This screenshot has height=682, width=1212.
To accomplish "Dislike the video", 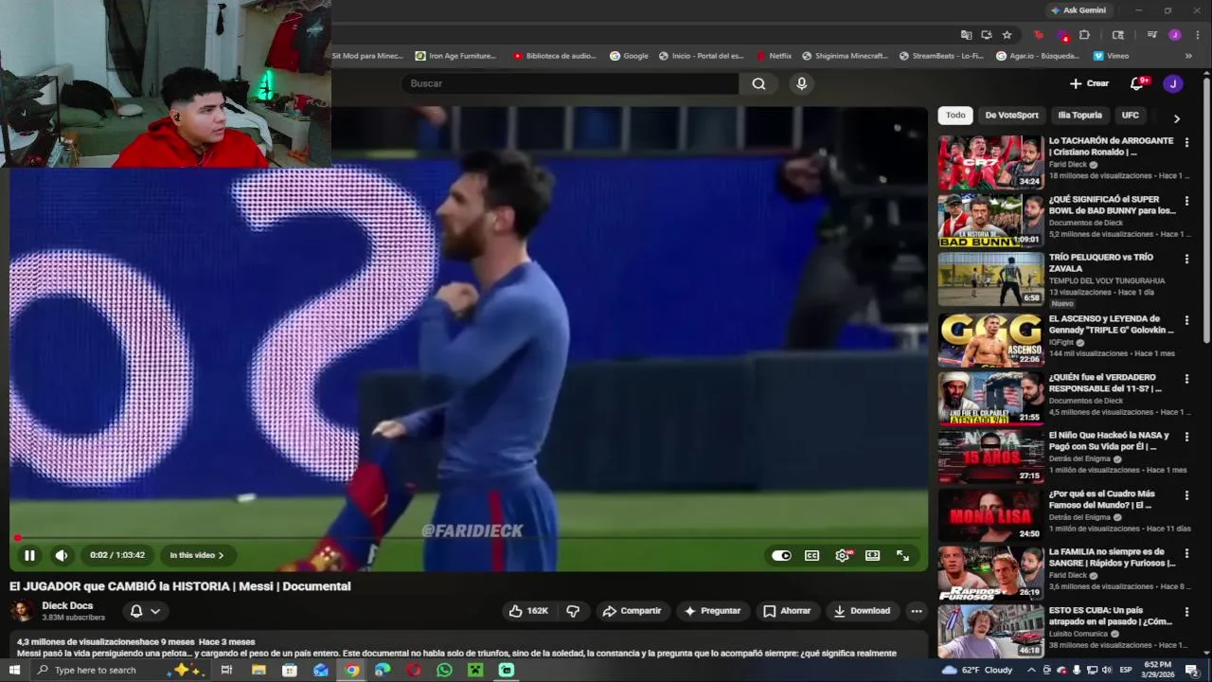I will pyautogui.click(x=573, y=611).
